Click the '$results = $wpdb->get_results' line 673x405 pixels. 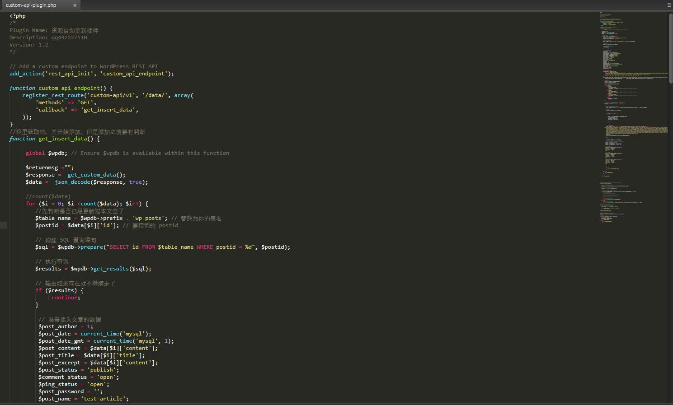click(93, 269)
